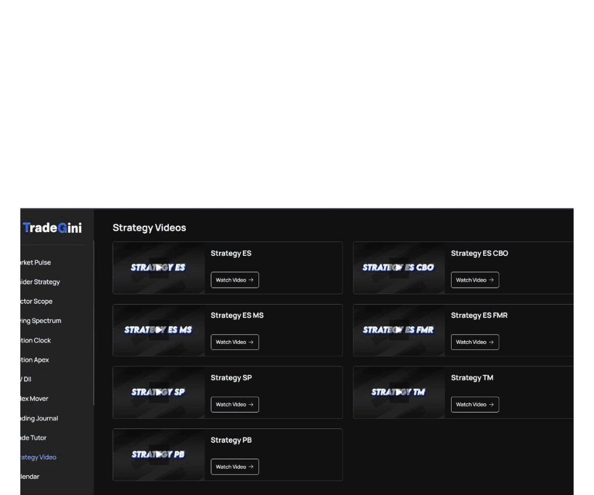Open Watch Video for Strategy ES MS
This screenshot has height=495, width=594.
(x=234, y=342)
